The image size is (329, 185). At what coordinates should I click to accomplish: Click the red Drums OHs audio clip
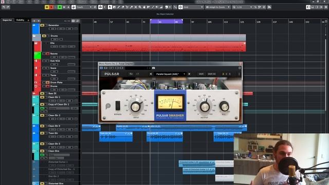coord(163,46)
